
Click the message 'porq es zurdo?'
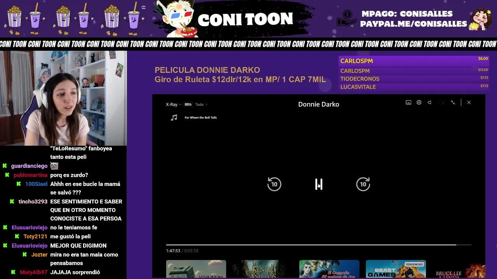[x=69, y=175]
